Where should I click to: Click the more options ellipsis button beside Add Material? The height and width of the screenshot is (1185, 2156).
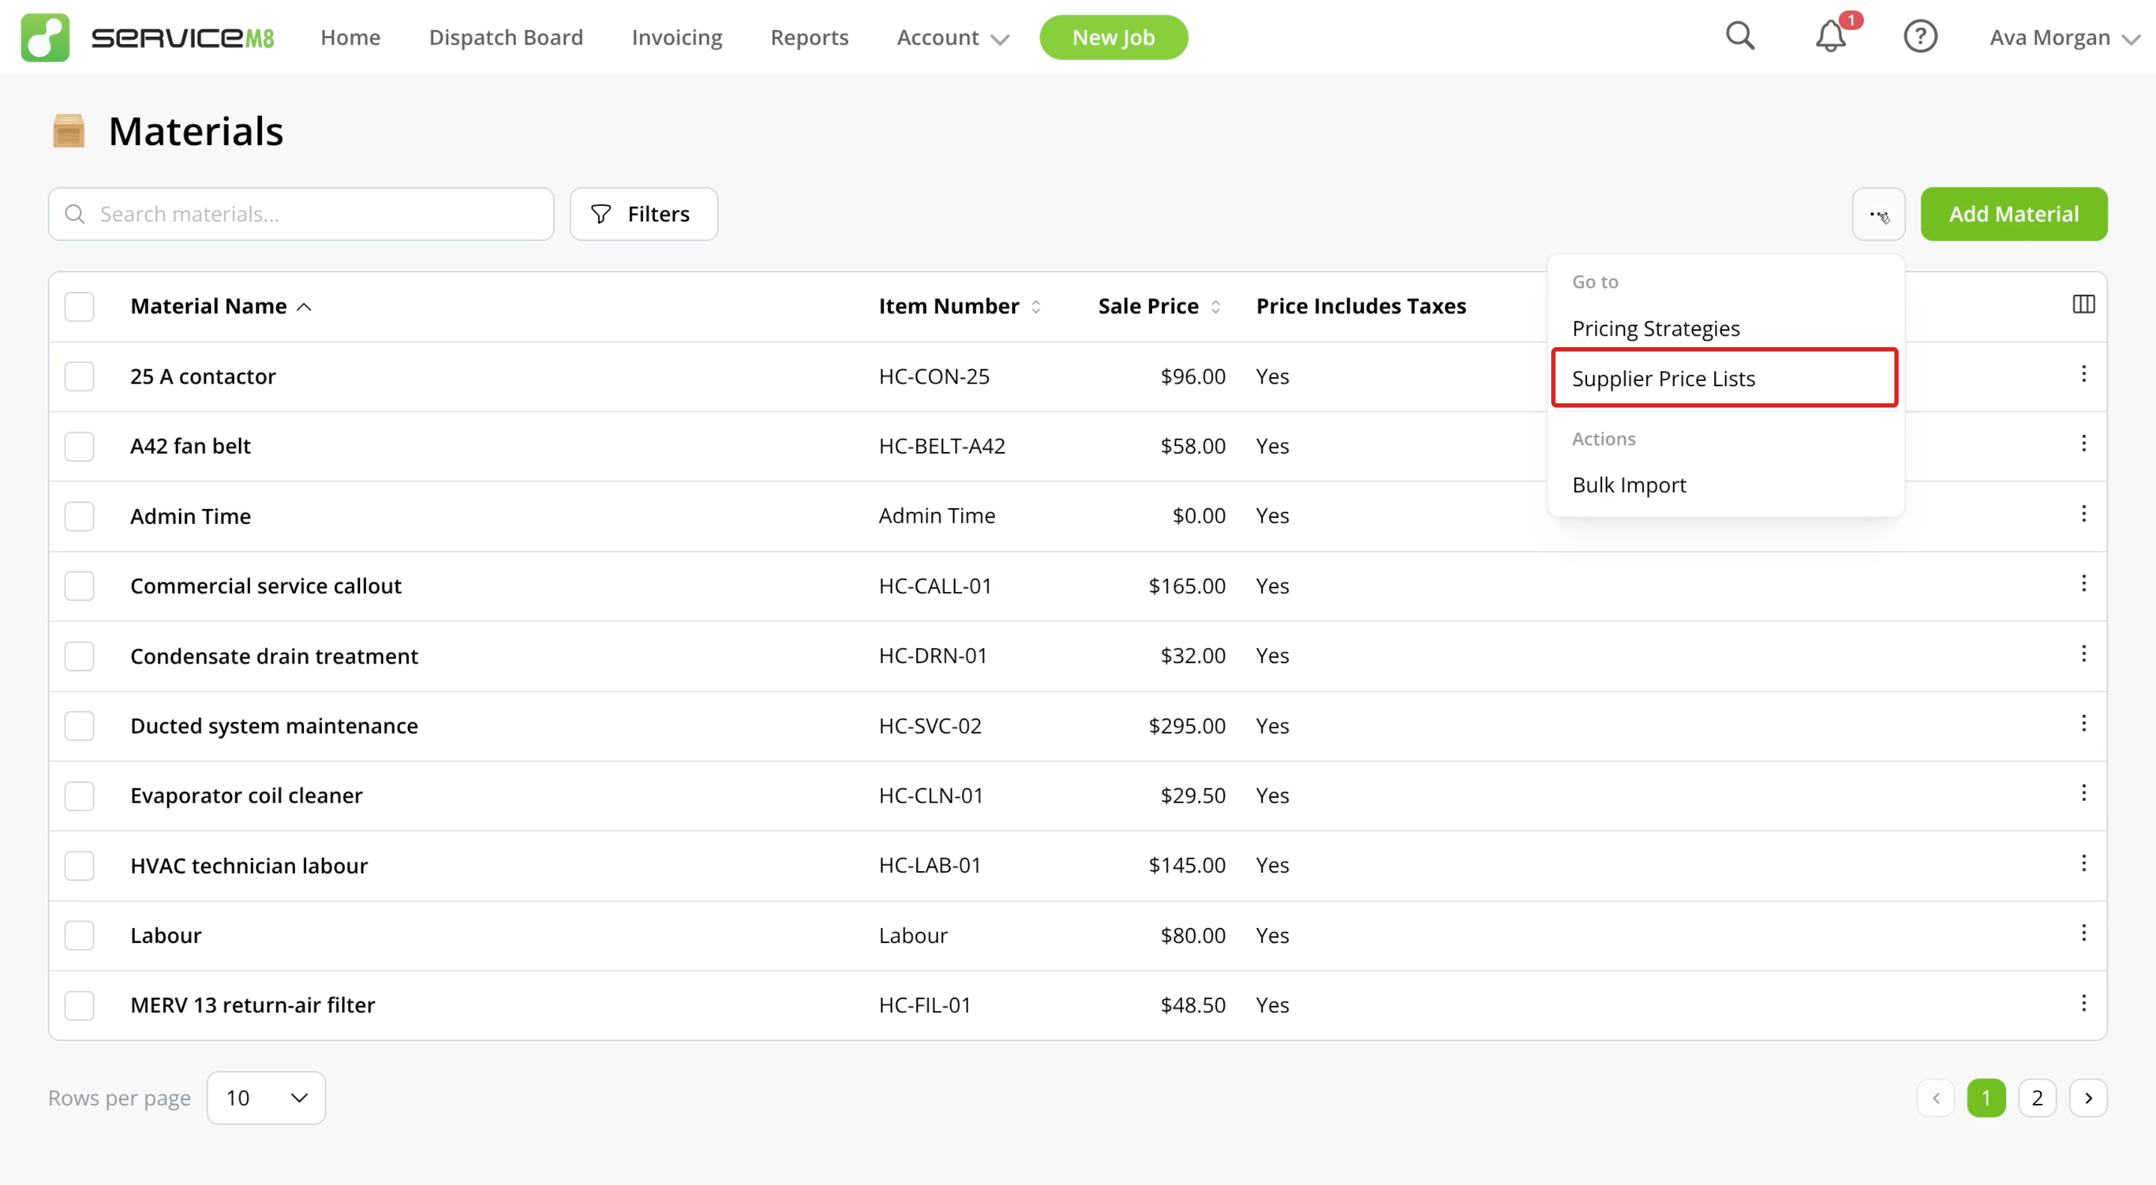pyautogui.click(x=1878, y=215)
